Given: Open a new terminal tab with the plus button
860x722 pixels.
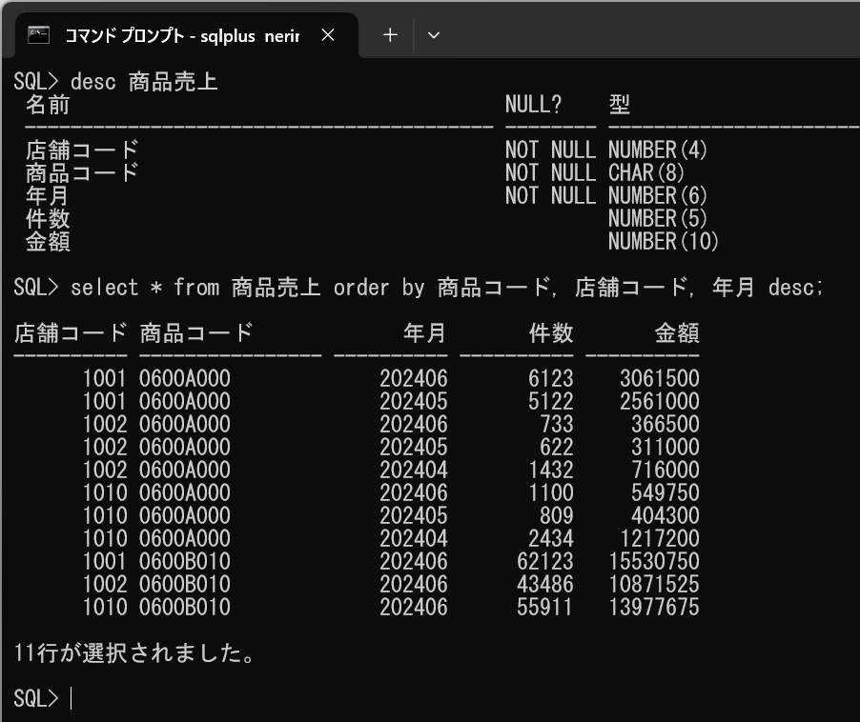Looking at the screenshot, I should tap(388, 34).
